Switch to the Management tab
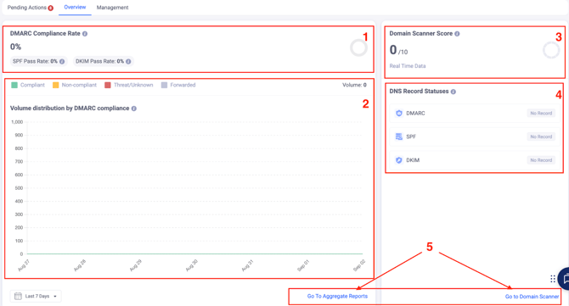569x306 pixels. coord(112,8)
